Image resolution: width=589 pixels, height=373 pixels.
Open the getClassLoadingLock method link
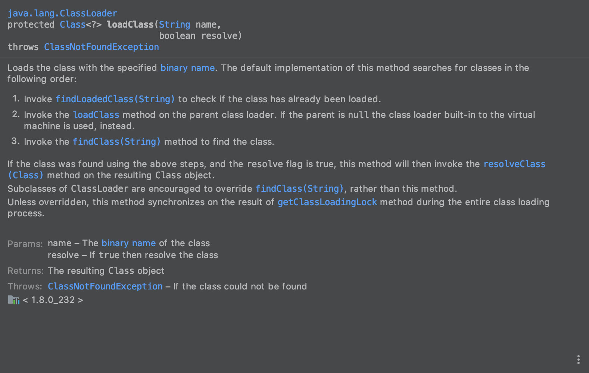327,202
